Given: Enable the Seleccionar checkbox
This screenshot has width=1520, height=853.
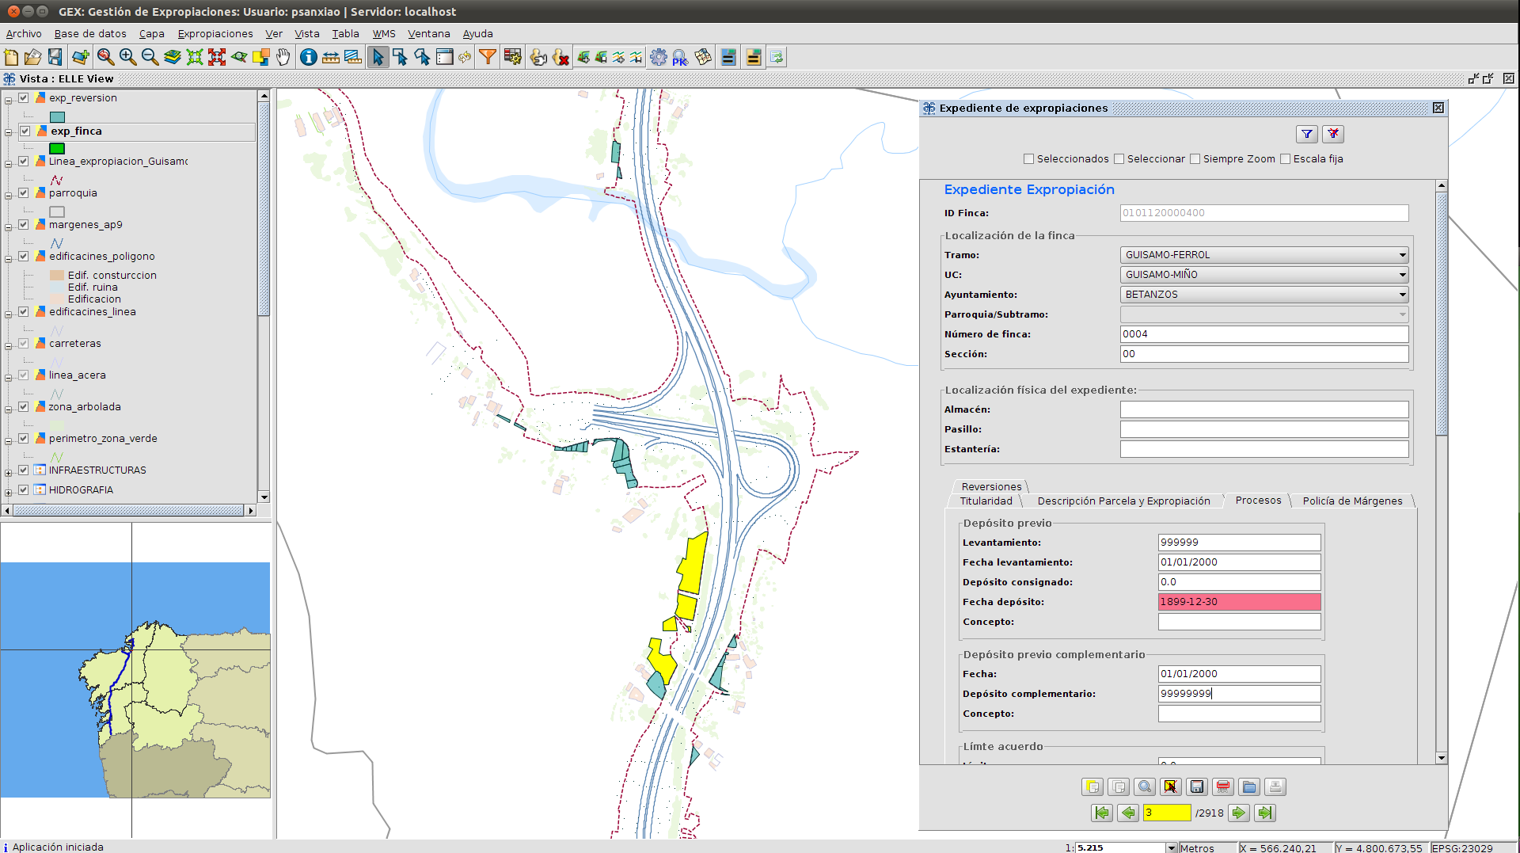Looking at the screenshot, I should (1119, 159).
